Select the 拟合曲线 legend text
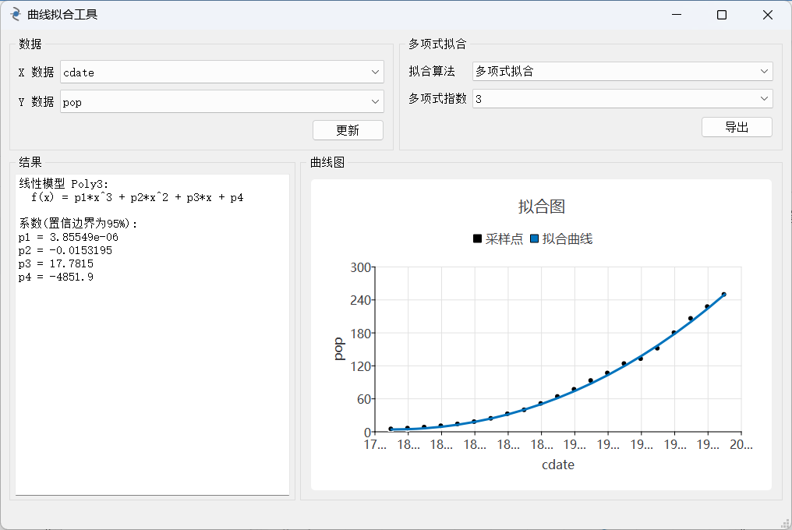Viewport: 792px width, 530px height. pyautogui.click(x=567, y=239)
